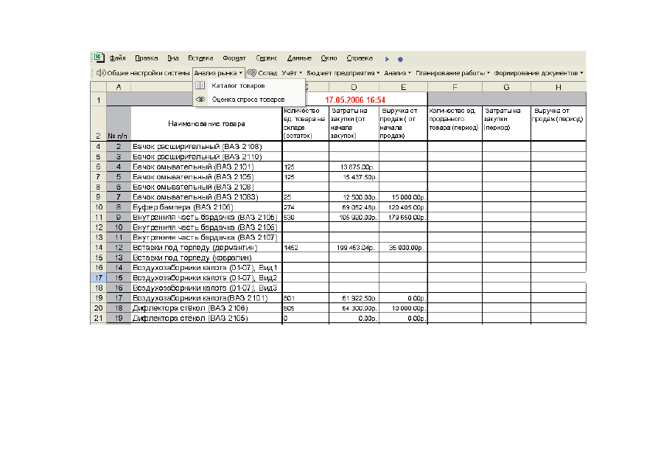
Task: Click the 120 405.00р. revenue cell
Action: coord(403,207)
